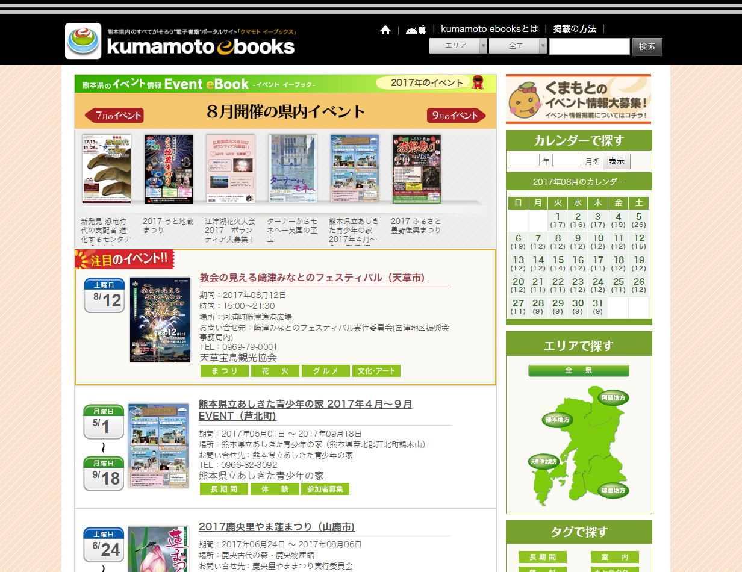The image size is (742, 572).
Task: Go to the 7月のイベント arrow
Action: [114, 115]
